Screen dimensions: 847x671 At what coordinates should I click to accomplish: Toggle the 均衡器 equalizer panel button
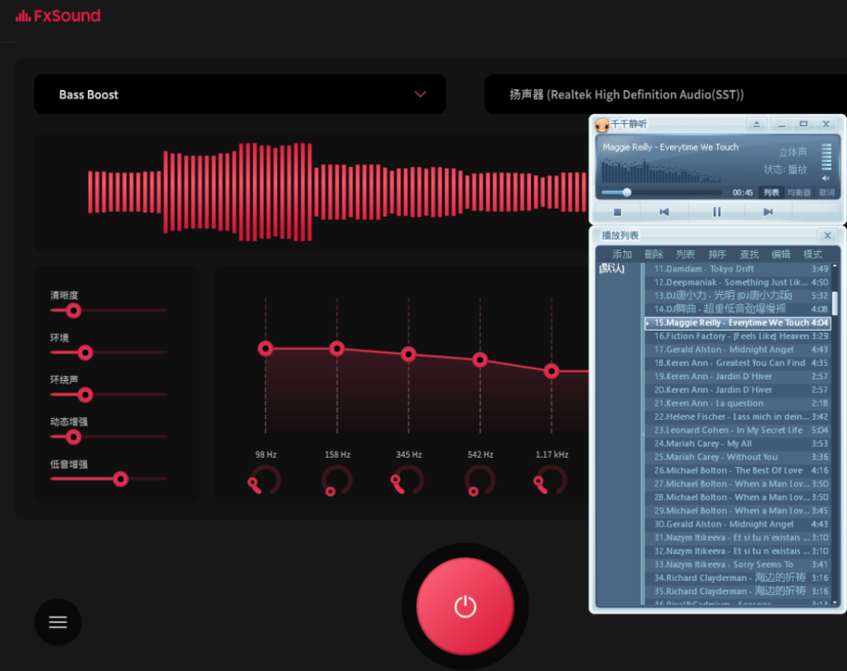[x=798, y=193]
